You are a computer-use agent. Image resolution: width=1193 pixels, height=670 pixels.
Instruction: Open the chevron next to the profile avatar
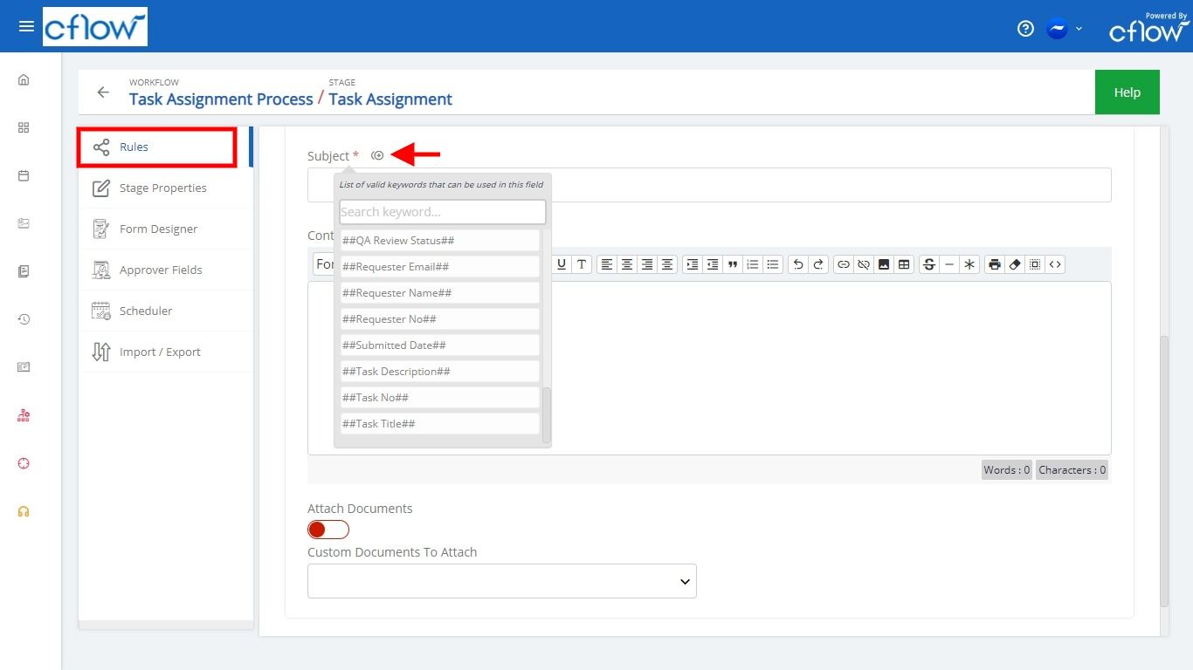tap(1078, 28)
